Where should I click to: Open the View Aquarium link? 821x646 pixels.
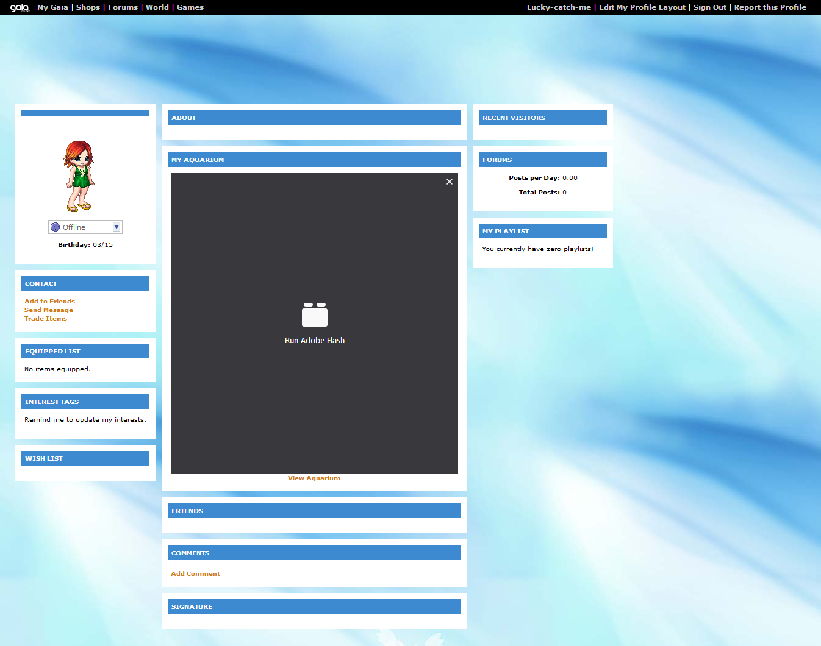(314, 478)
